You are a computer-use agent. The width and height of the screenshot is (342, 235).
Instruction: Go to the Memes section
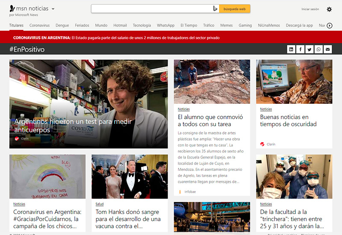(x=227, y=26)
